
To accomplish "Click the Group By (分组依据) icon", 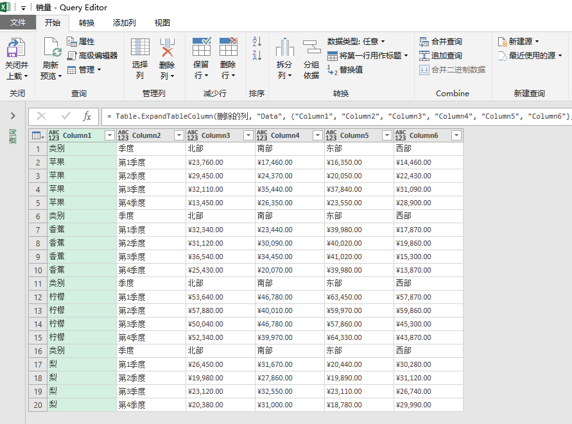I will coord(311,47).
